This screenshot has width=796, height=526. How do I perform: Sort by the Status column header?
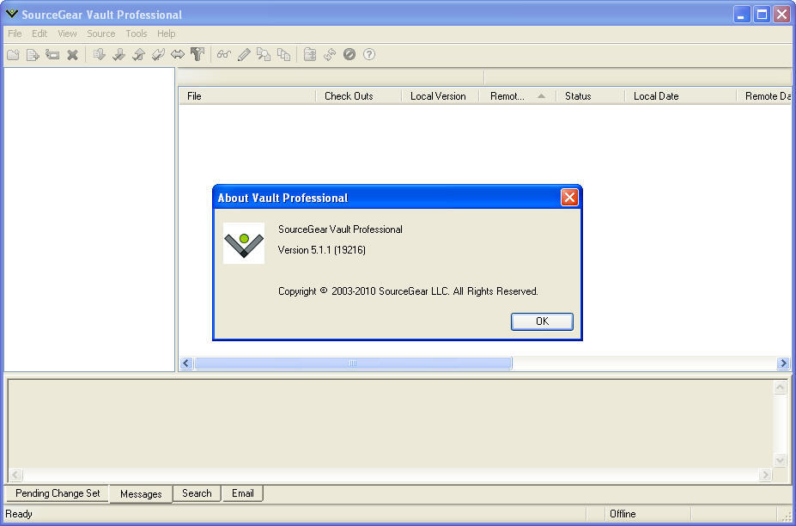point(591,96)
